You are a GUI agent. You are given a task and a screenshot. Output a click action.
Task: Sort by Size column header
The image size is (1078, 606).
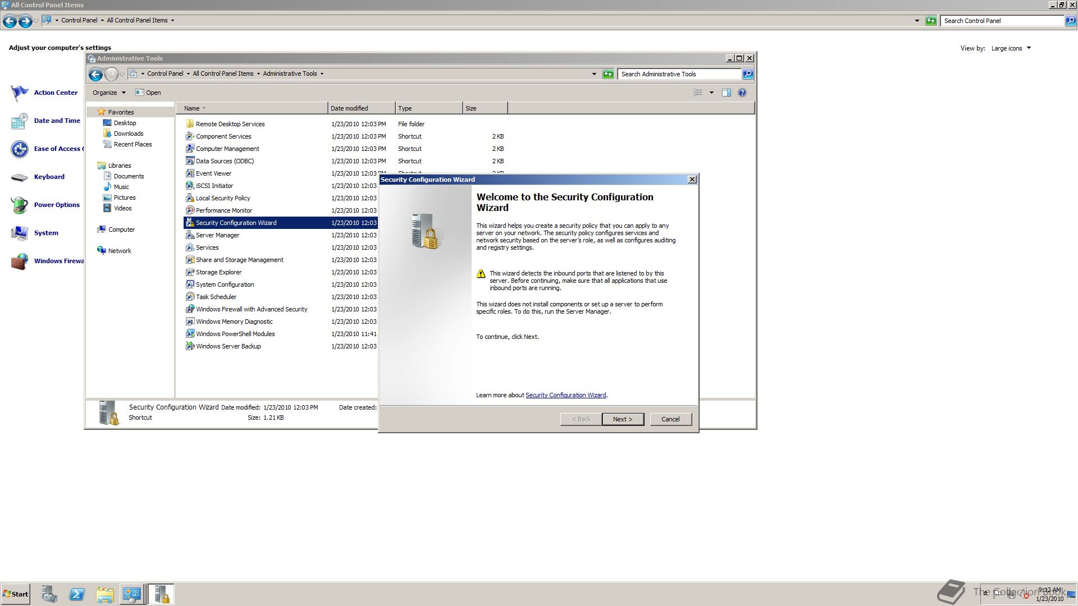click(x=485, y=108)
